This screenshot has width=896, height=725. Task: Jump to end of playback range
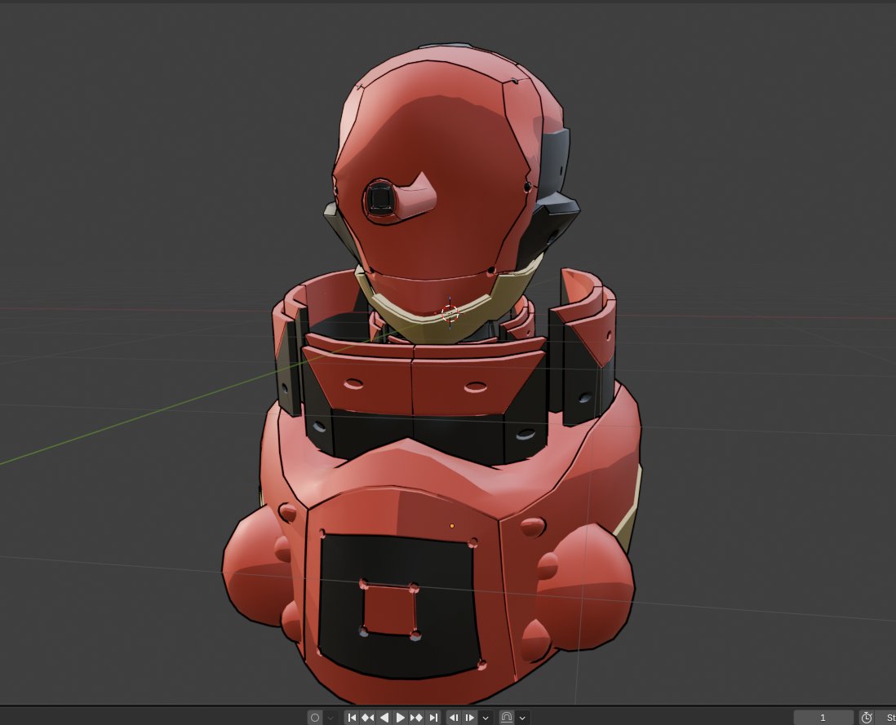(434, 717)
